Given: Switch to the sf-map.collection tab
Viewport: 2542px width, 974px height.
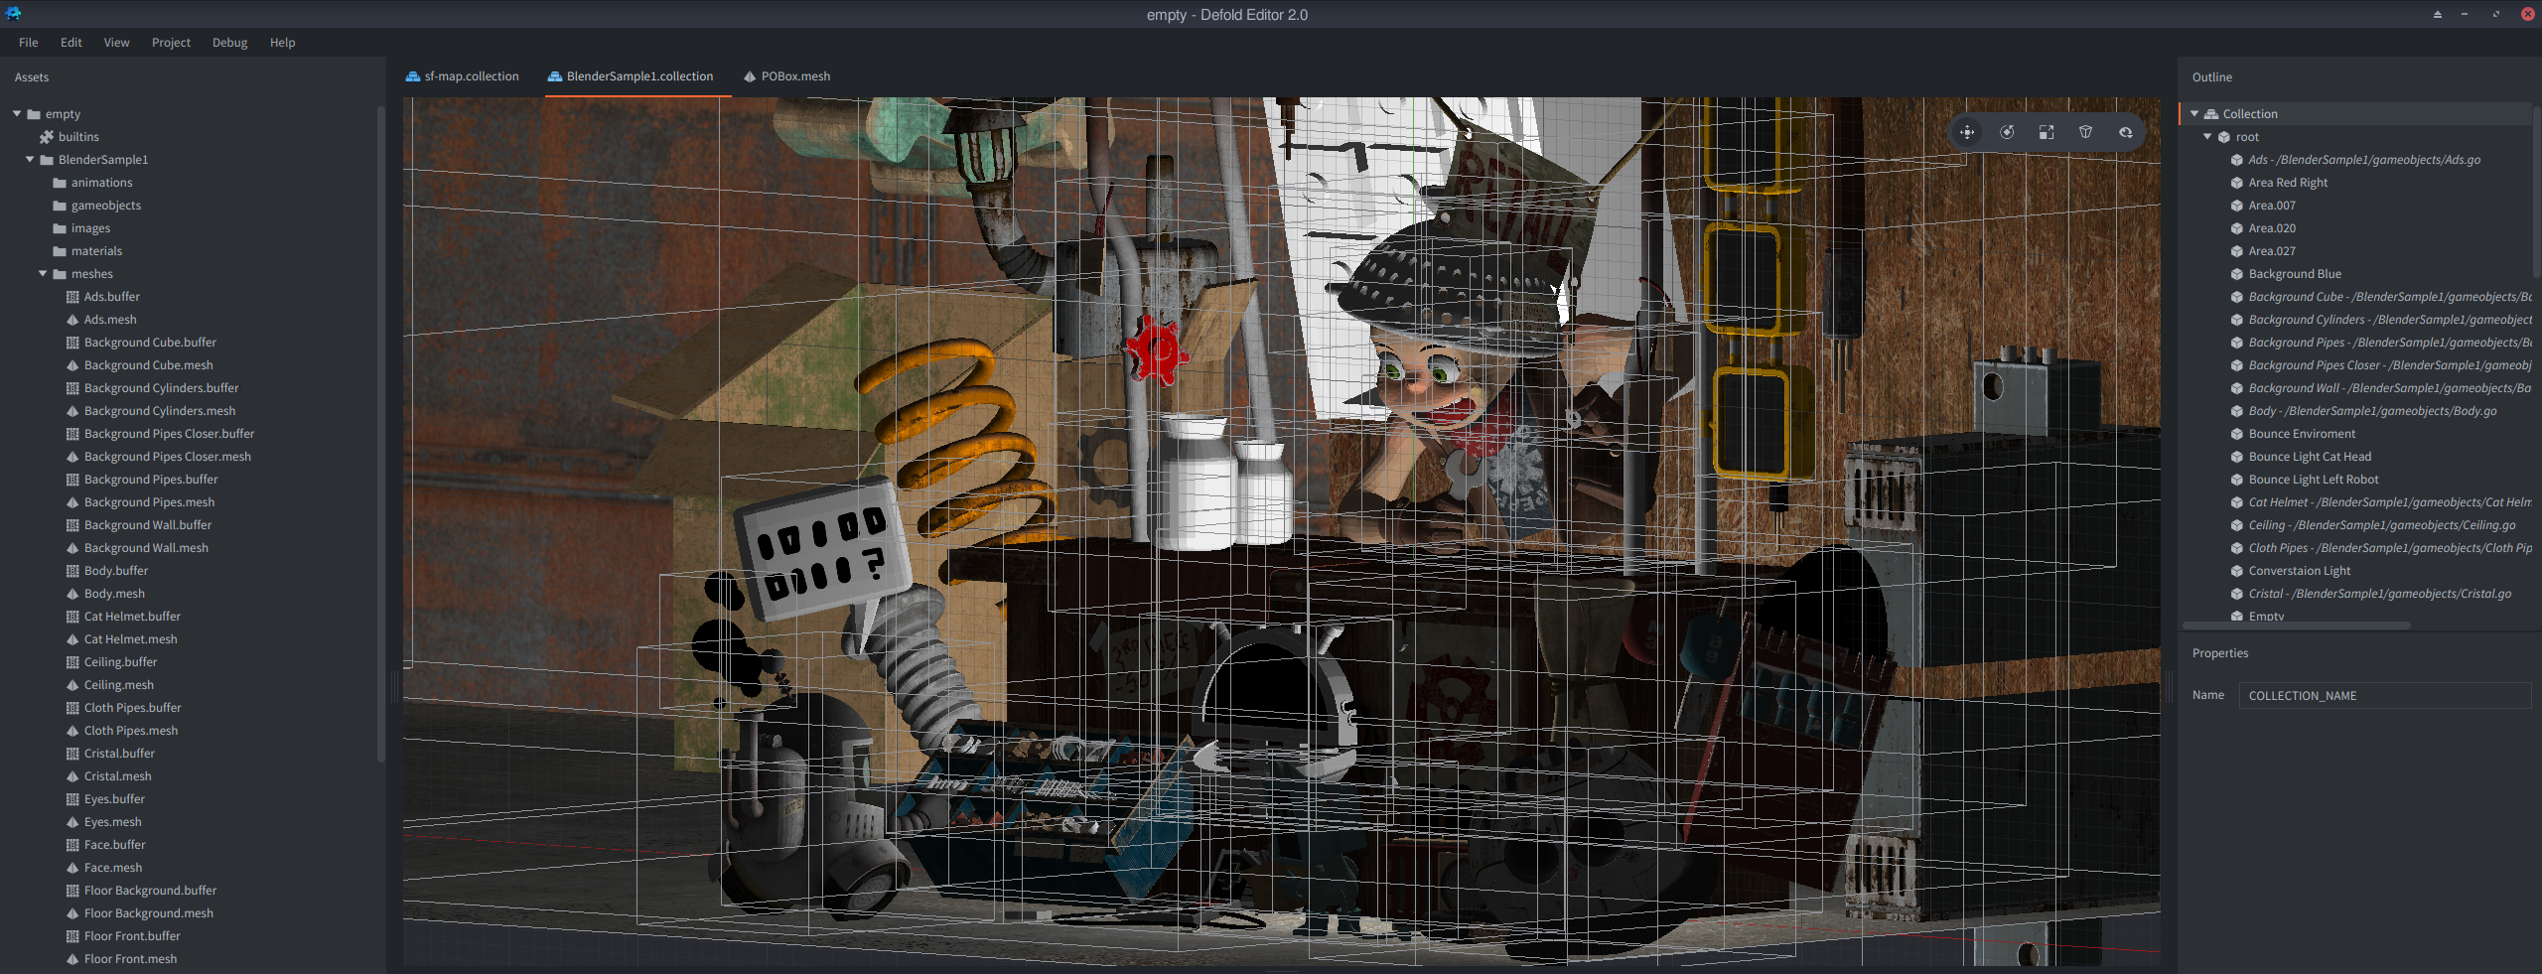Looking at the screenshot, I should point(463,76).
